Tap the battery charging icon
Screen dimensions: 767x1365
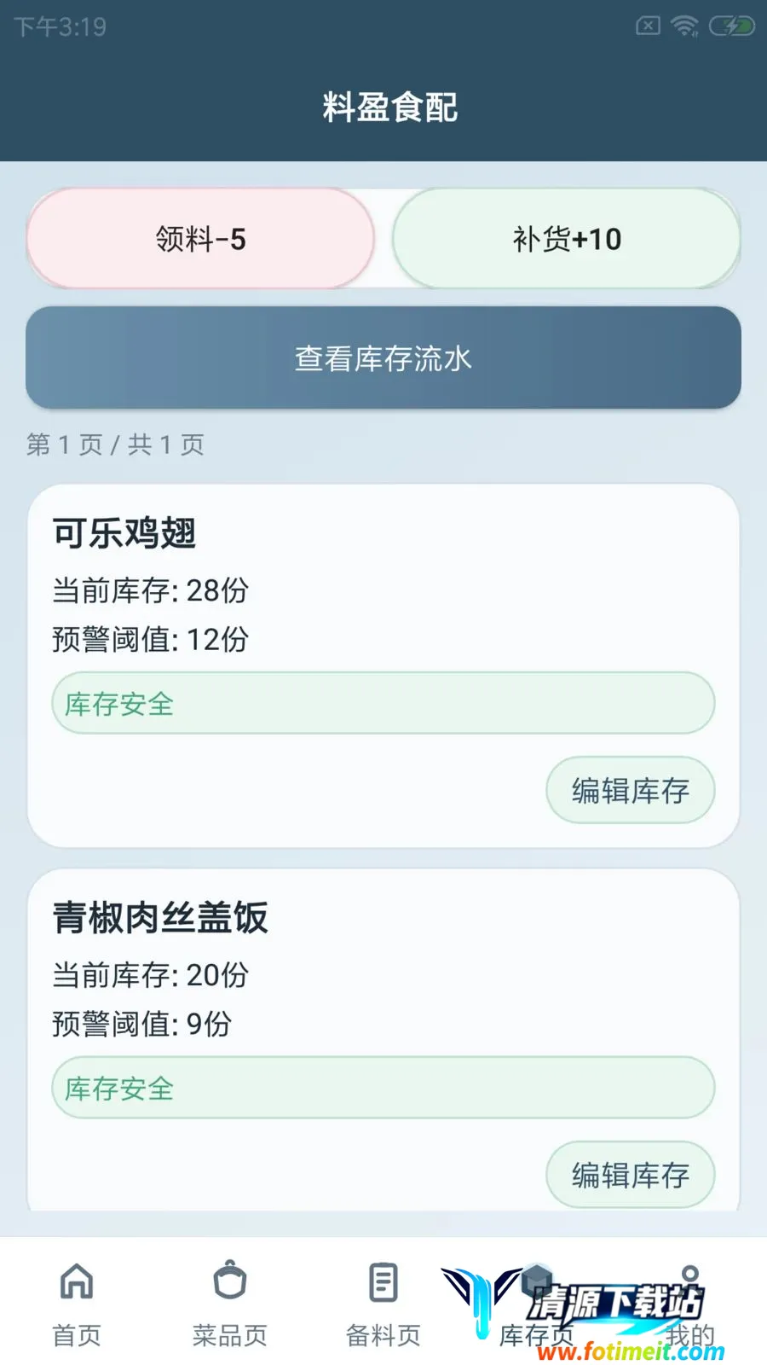click(732, 26)
